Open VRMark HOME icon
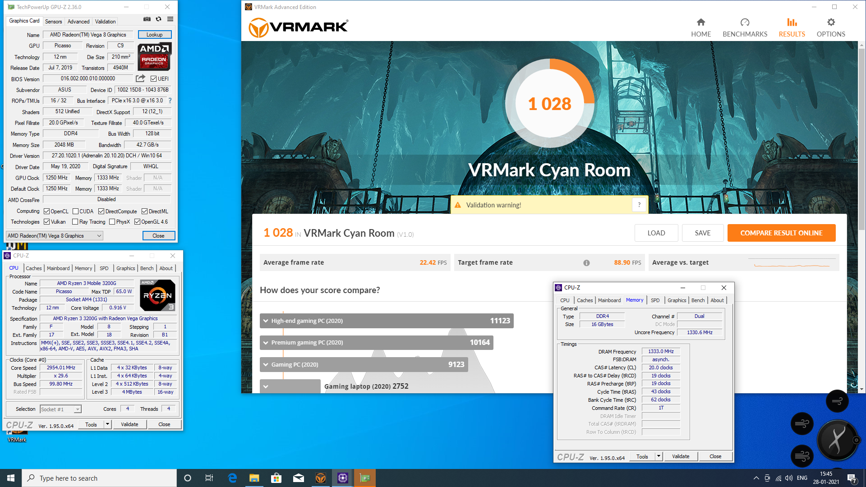This screenshot has width=866, height=487. (x=701, y=22)
